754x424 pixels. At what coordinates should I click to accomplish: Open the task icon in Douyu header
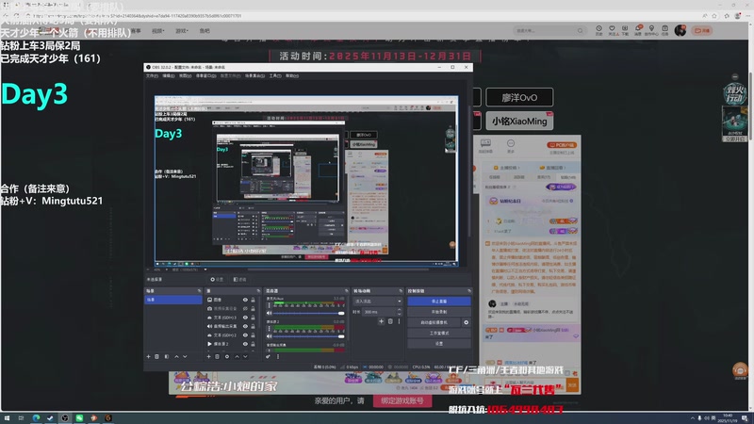click(x=664, y=30)
